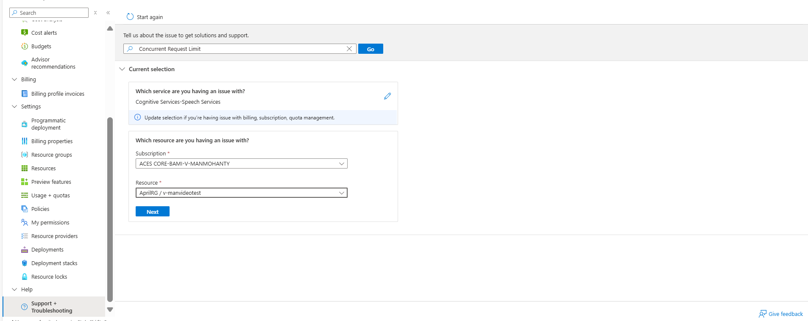Click the Billing profile invoices icon
This screenshot has width=808, height=321.
pos(25,94)
